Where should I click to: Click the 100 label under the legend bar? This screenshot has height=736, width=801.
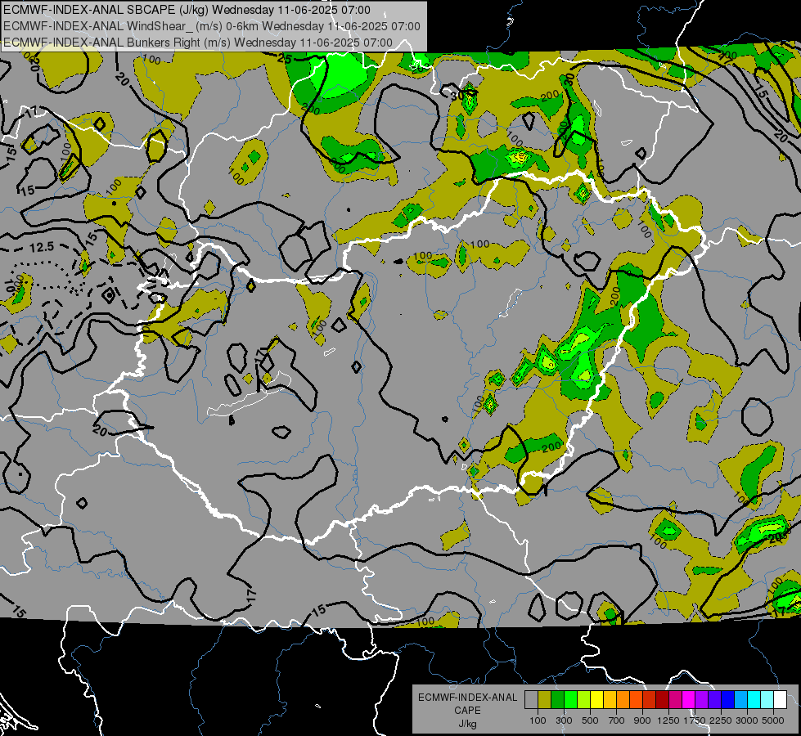(538, 720)
